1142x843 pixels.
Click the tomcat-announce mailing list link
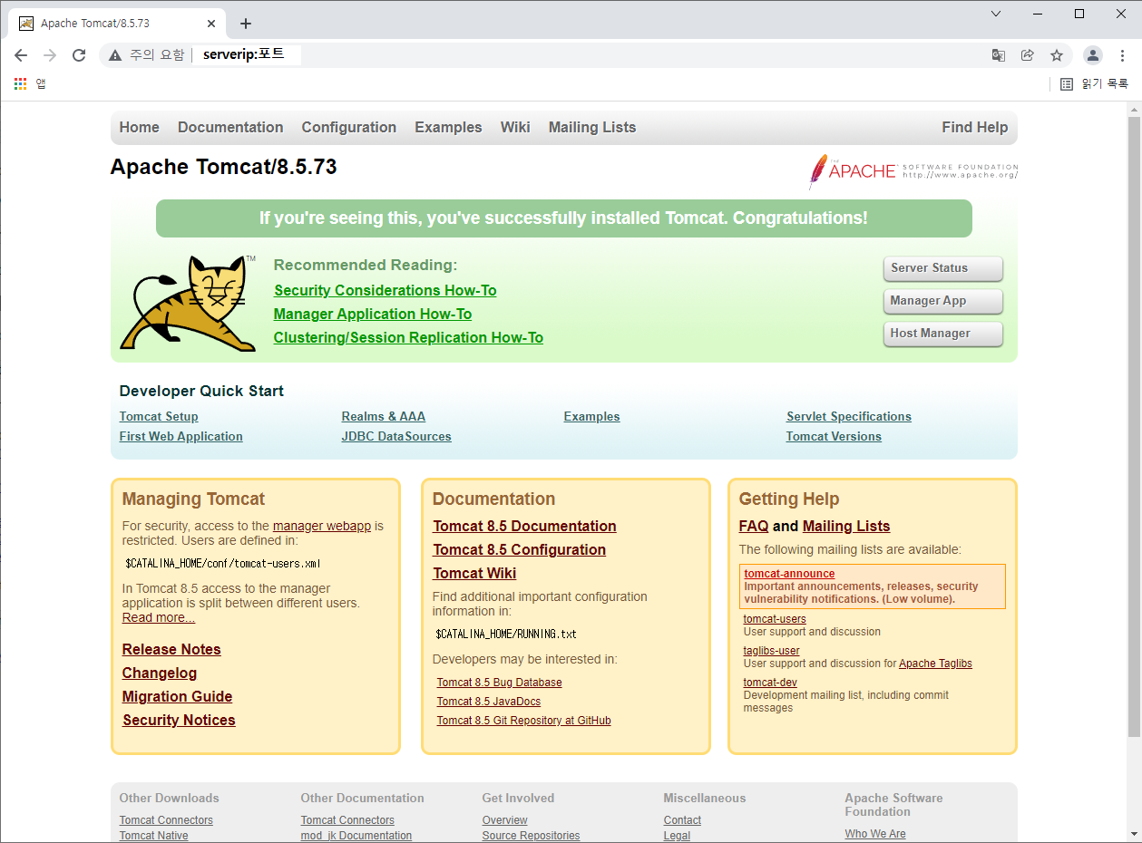coord(789,574)
